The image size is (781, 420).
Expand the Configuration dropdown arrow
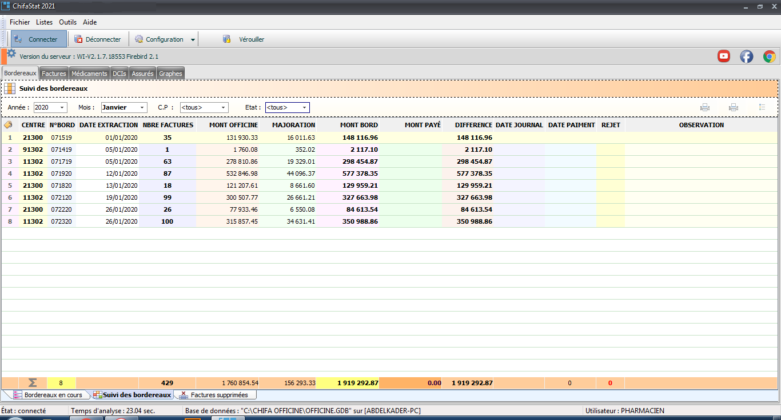click(193, 40)
